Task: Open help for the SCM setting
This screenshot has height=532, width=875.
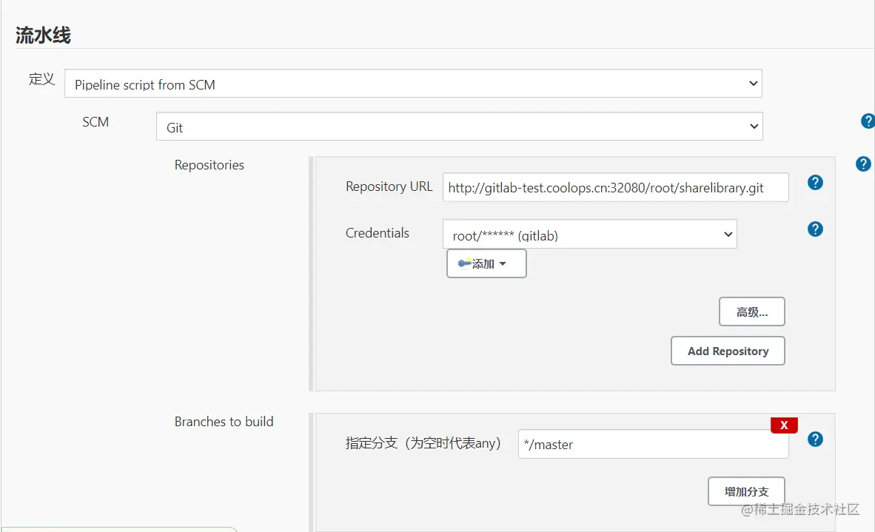Action: point(868,121)
